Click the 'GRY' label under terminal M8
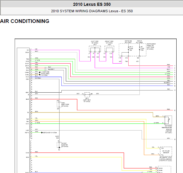Image resolution: width=183 pixels, height=173 pixels. click(138, 61)
